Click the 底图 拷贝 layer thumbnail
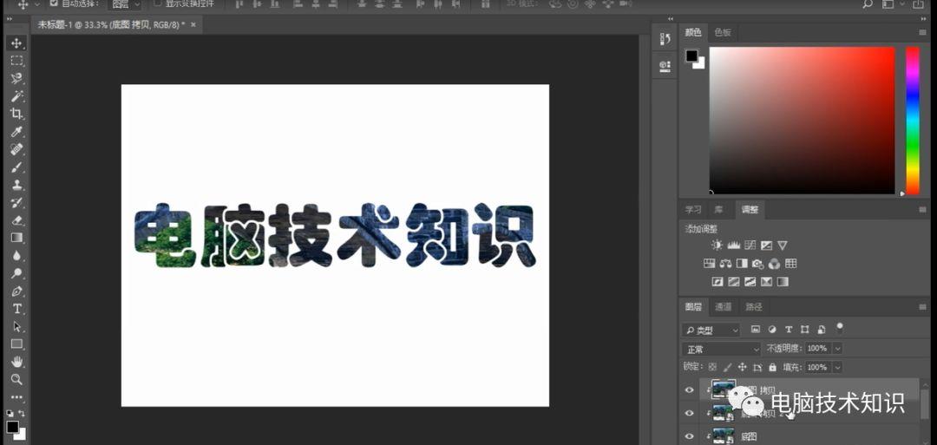 723,388
